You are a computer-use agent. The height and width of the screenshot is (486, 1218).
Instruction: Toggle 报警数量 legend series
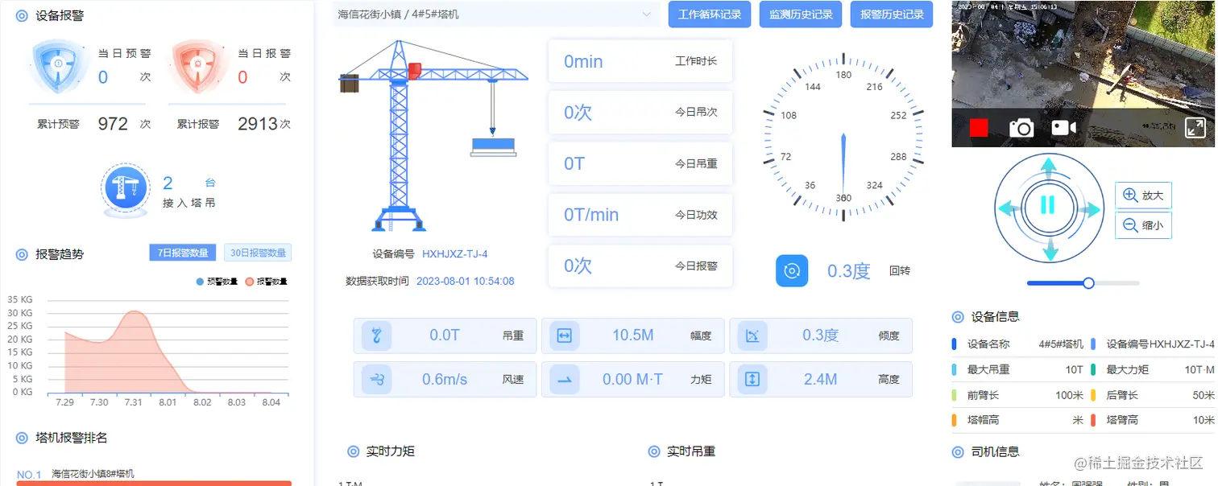[x=266, y=282]
